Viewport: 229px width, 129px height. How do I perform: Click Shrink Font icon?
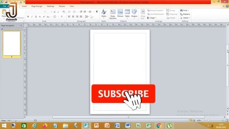coord(58,12)
